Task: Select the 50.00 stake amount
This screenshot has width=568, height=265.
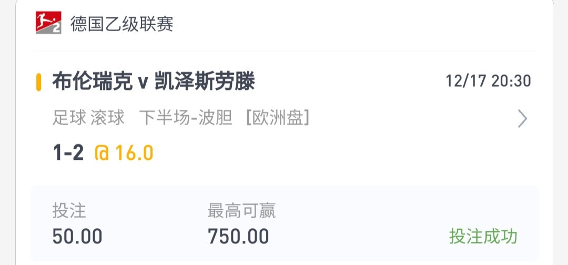Action: pyautogui.click(x=77, y=237)
